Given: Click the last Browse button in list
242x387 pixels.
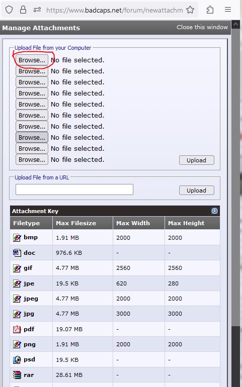Looking at the screenshot, I should pos(32,159).
